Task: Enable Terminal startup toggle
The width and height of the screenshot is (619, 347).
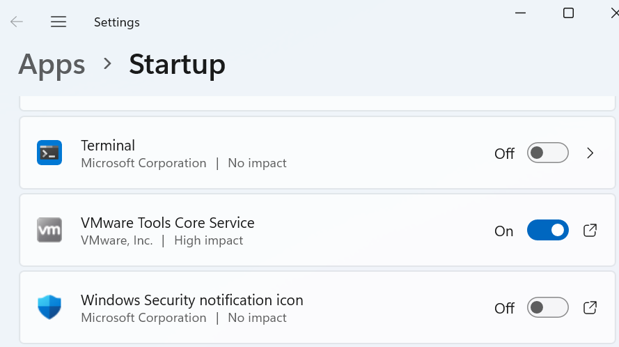Action: coord(547,153)
